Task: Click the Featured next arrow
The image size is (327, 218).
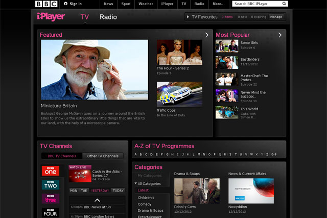Action: coord(206,35)
